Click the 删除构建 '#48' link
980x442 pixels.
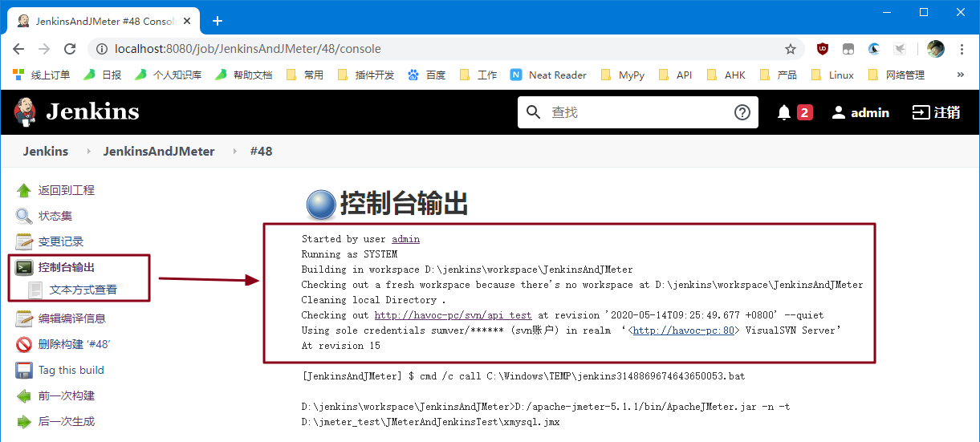(x=75, y=344)
